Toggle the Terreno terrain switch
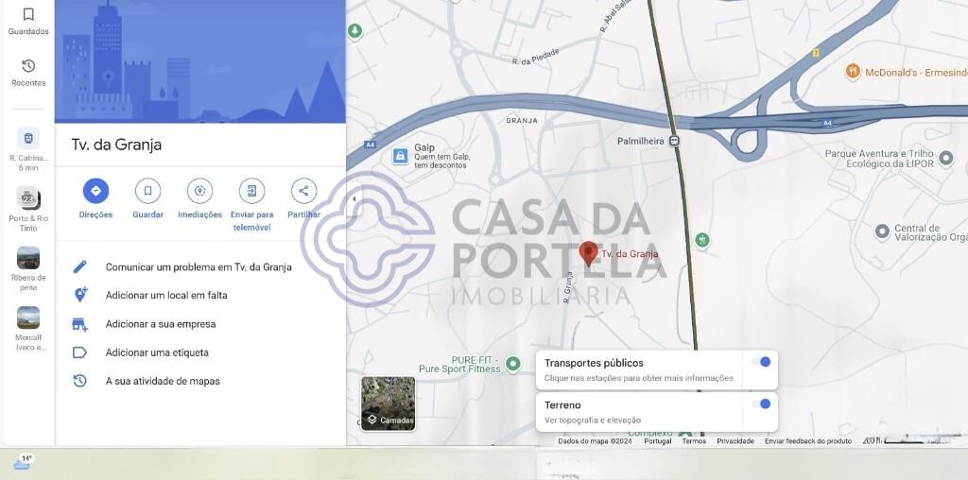This screenshot has height=480, width=968. pyautogui.click(x=761, y=404)
